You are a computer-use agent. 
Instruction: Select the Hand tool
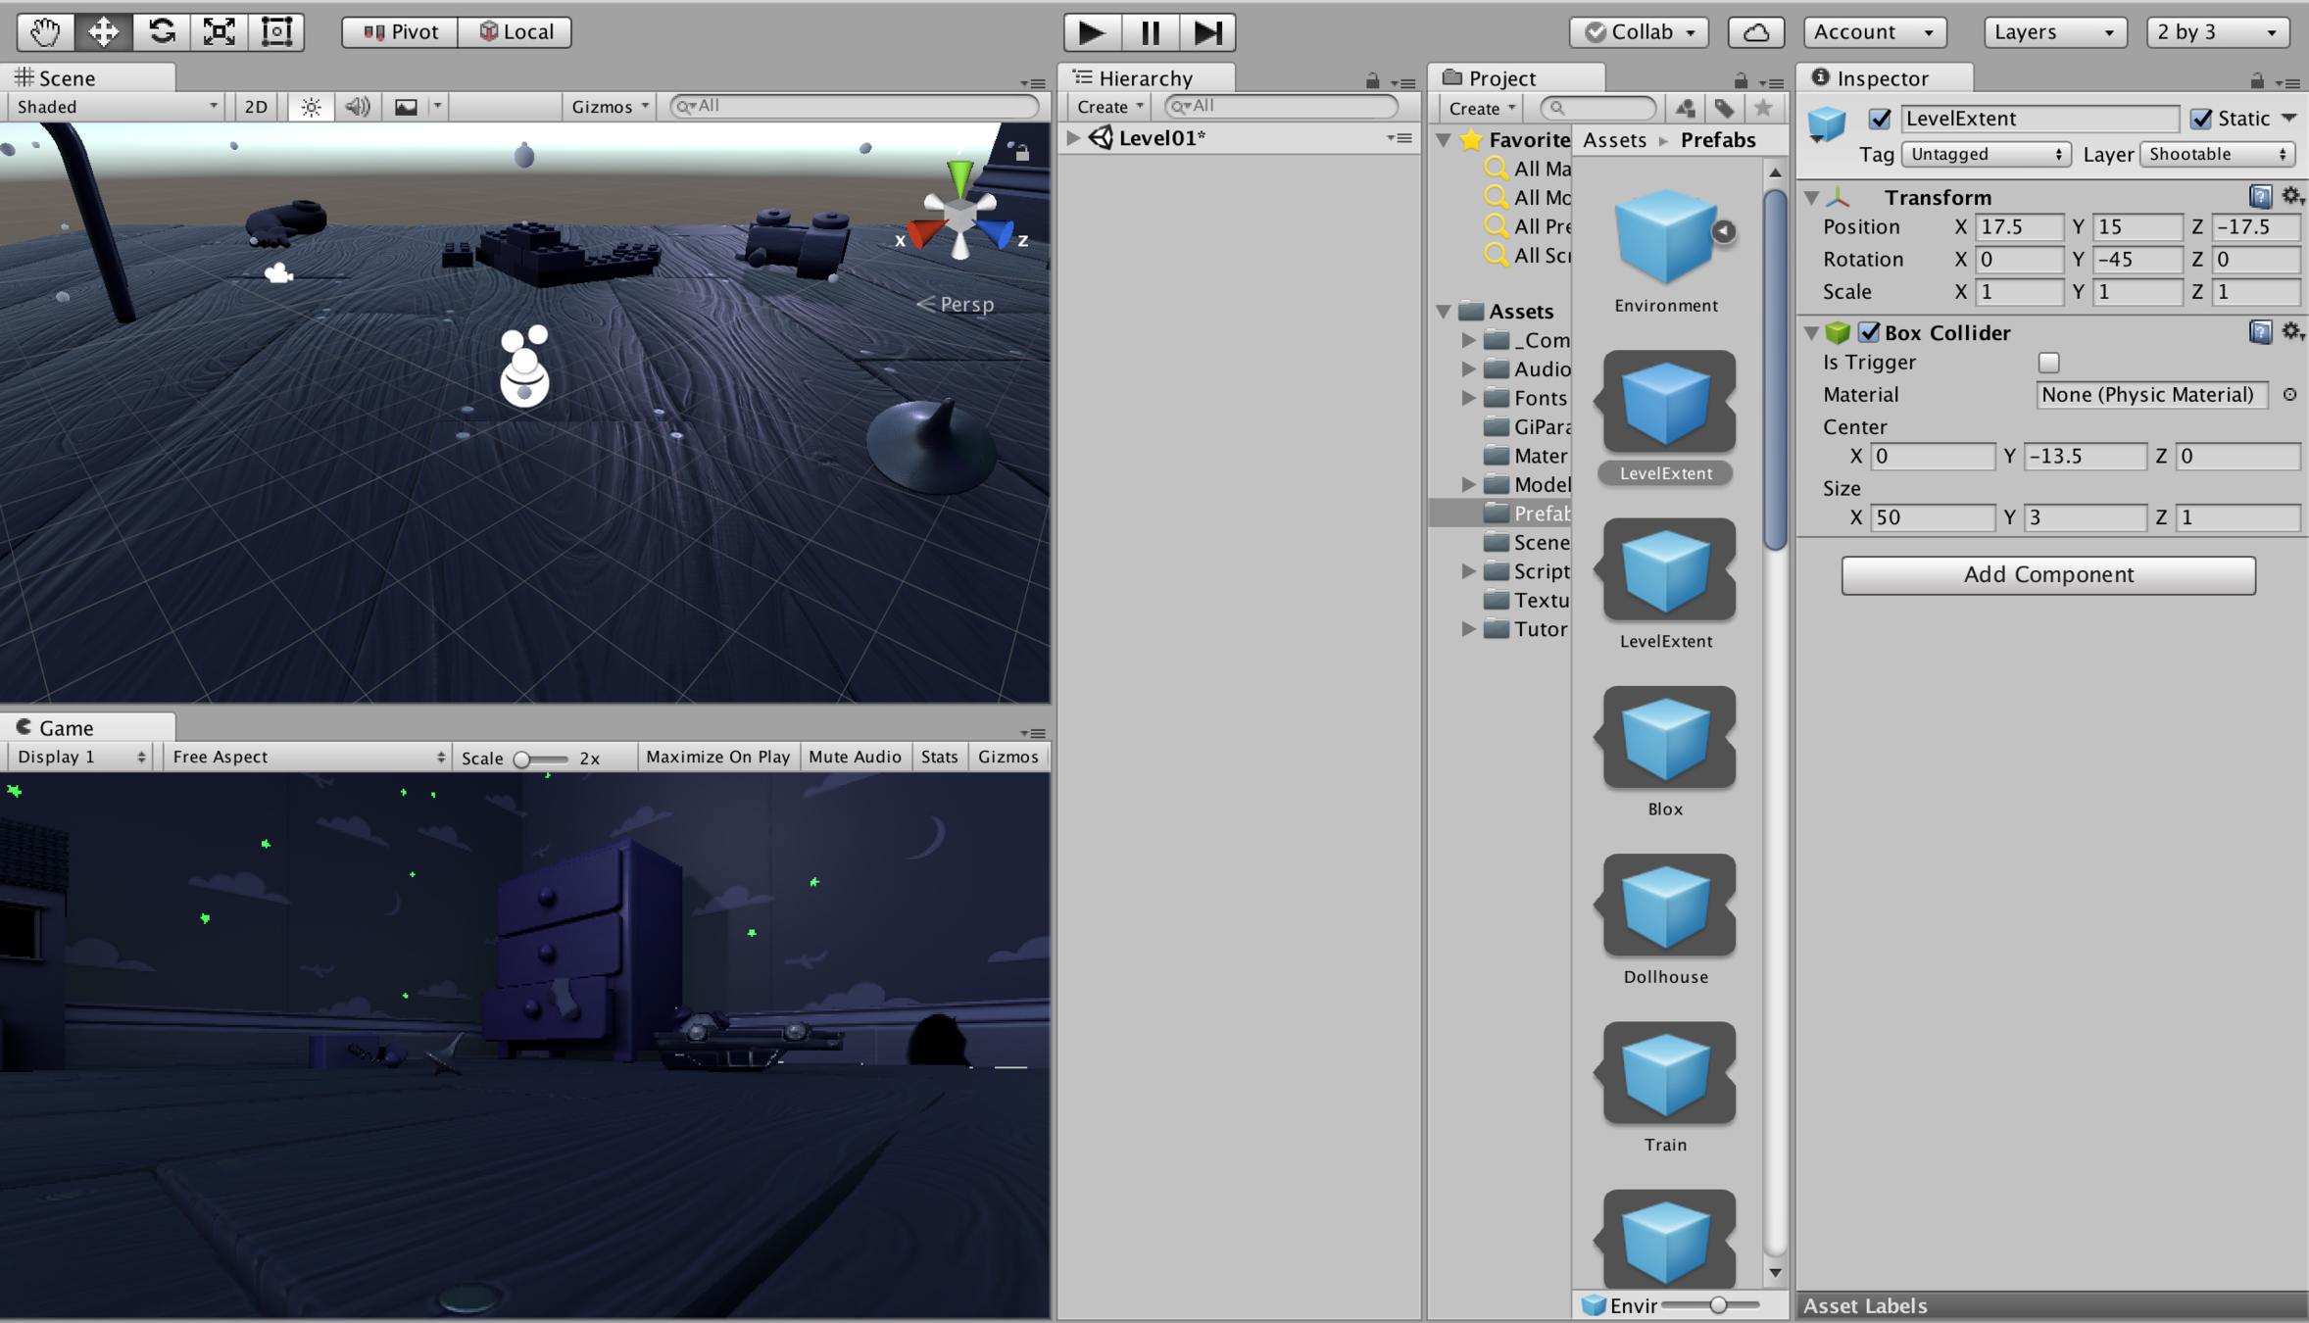[x=45, y=31]
